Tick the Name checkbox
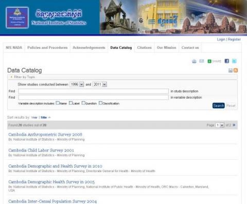247x204 pixels. [58, 103]
